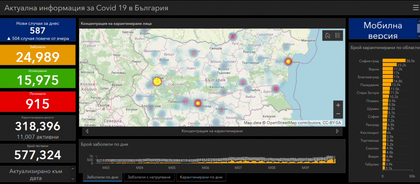Reset the map to the home extent

328,35
